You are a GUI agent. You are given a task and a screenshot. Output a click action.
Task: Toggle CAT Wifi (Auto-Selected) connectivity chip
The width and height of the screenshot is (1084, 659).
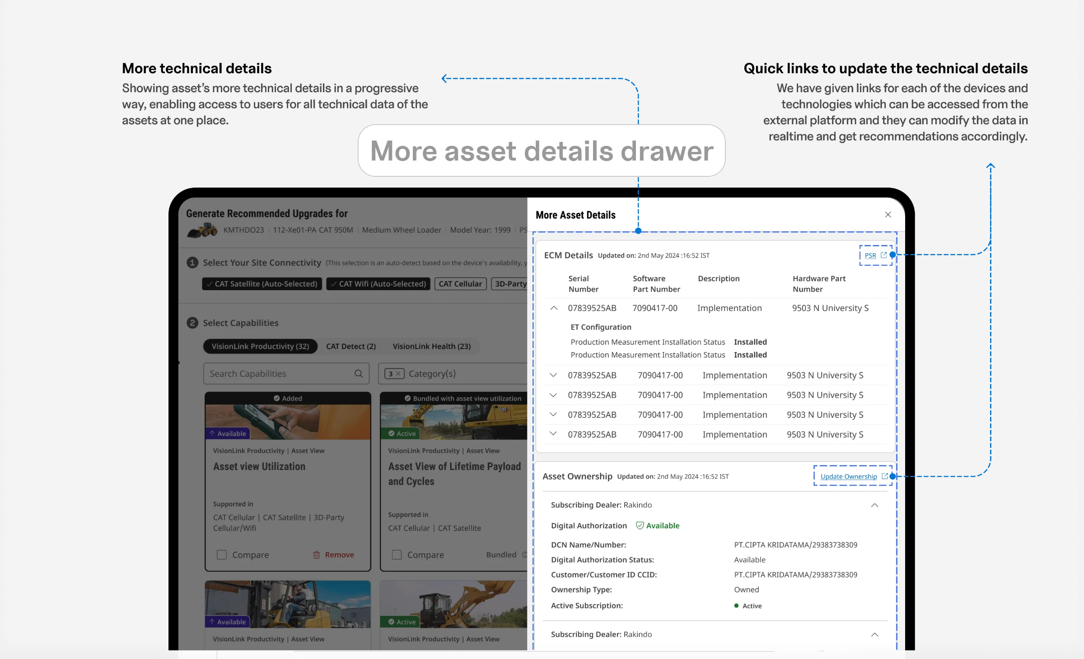(x=378, y=284)
